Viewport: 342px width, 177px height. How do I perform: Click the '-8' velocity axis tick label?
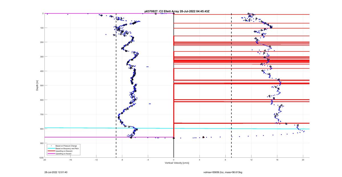122,160
